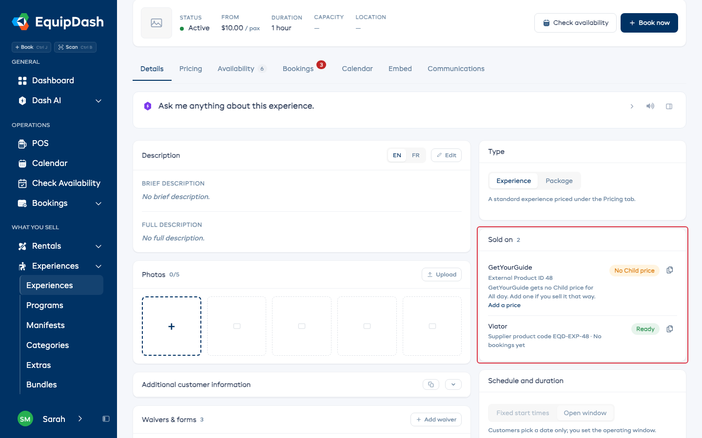Click the Scan shortcut button
This screenshot has height=438, width=702.
[75, 47]
